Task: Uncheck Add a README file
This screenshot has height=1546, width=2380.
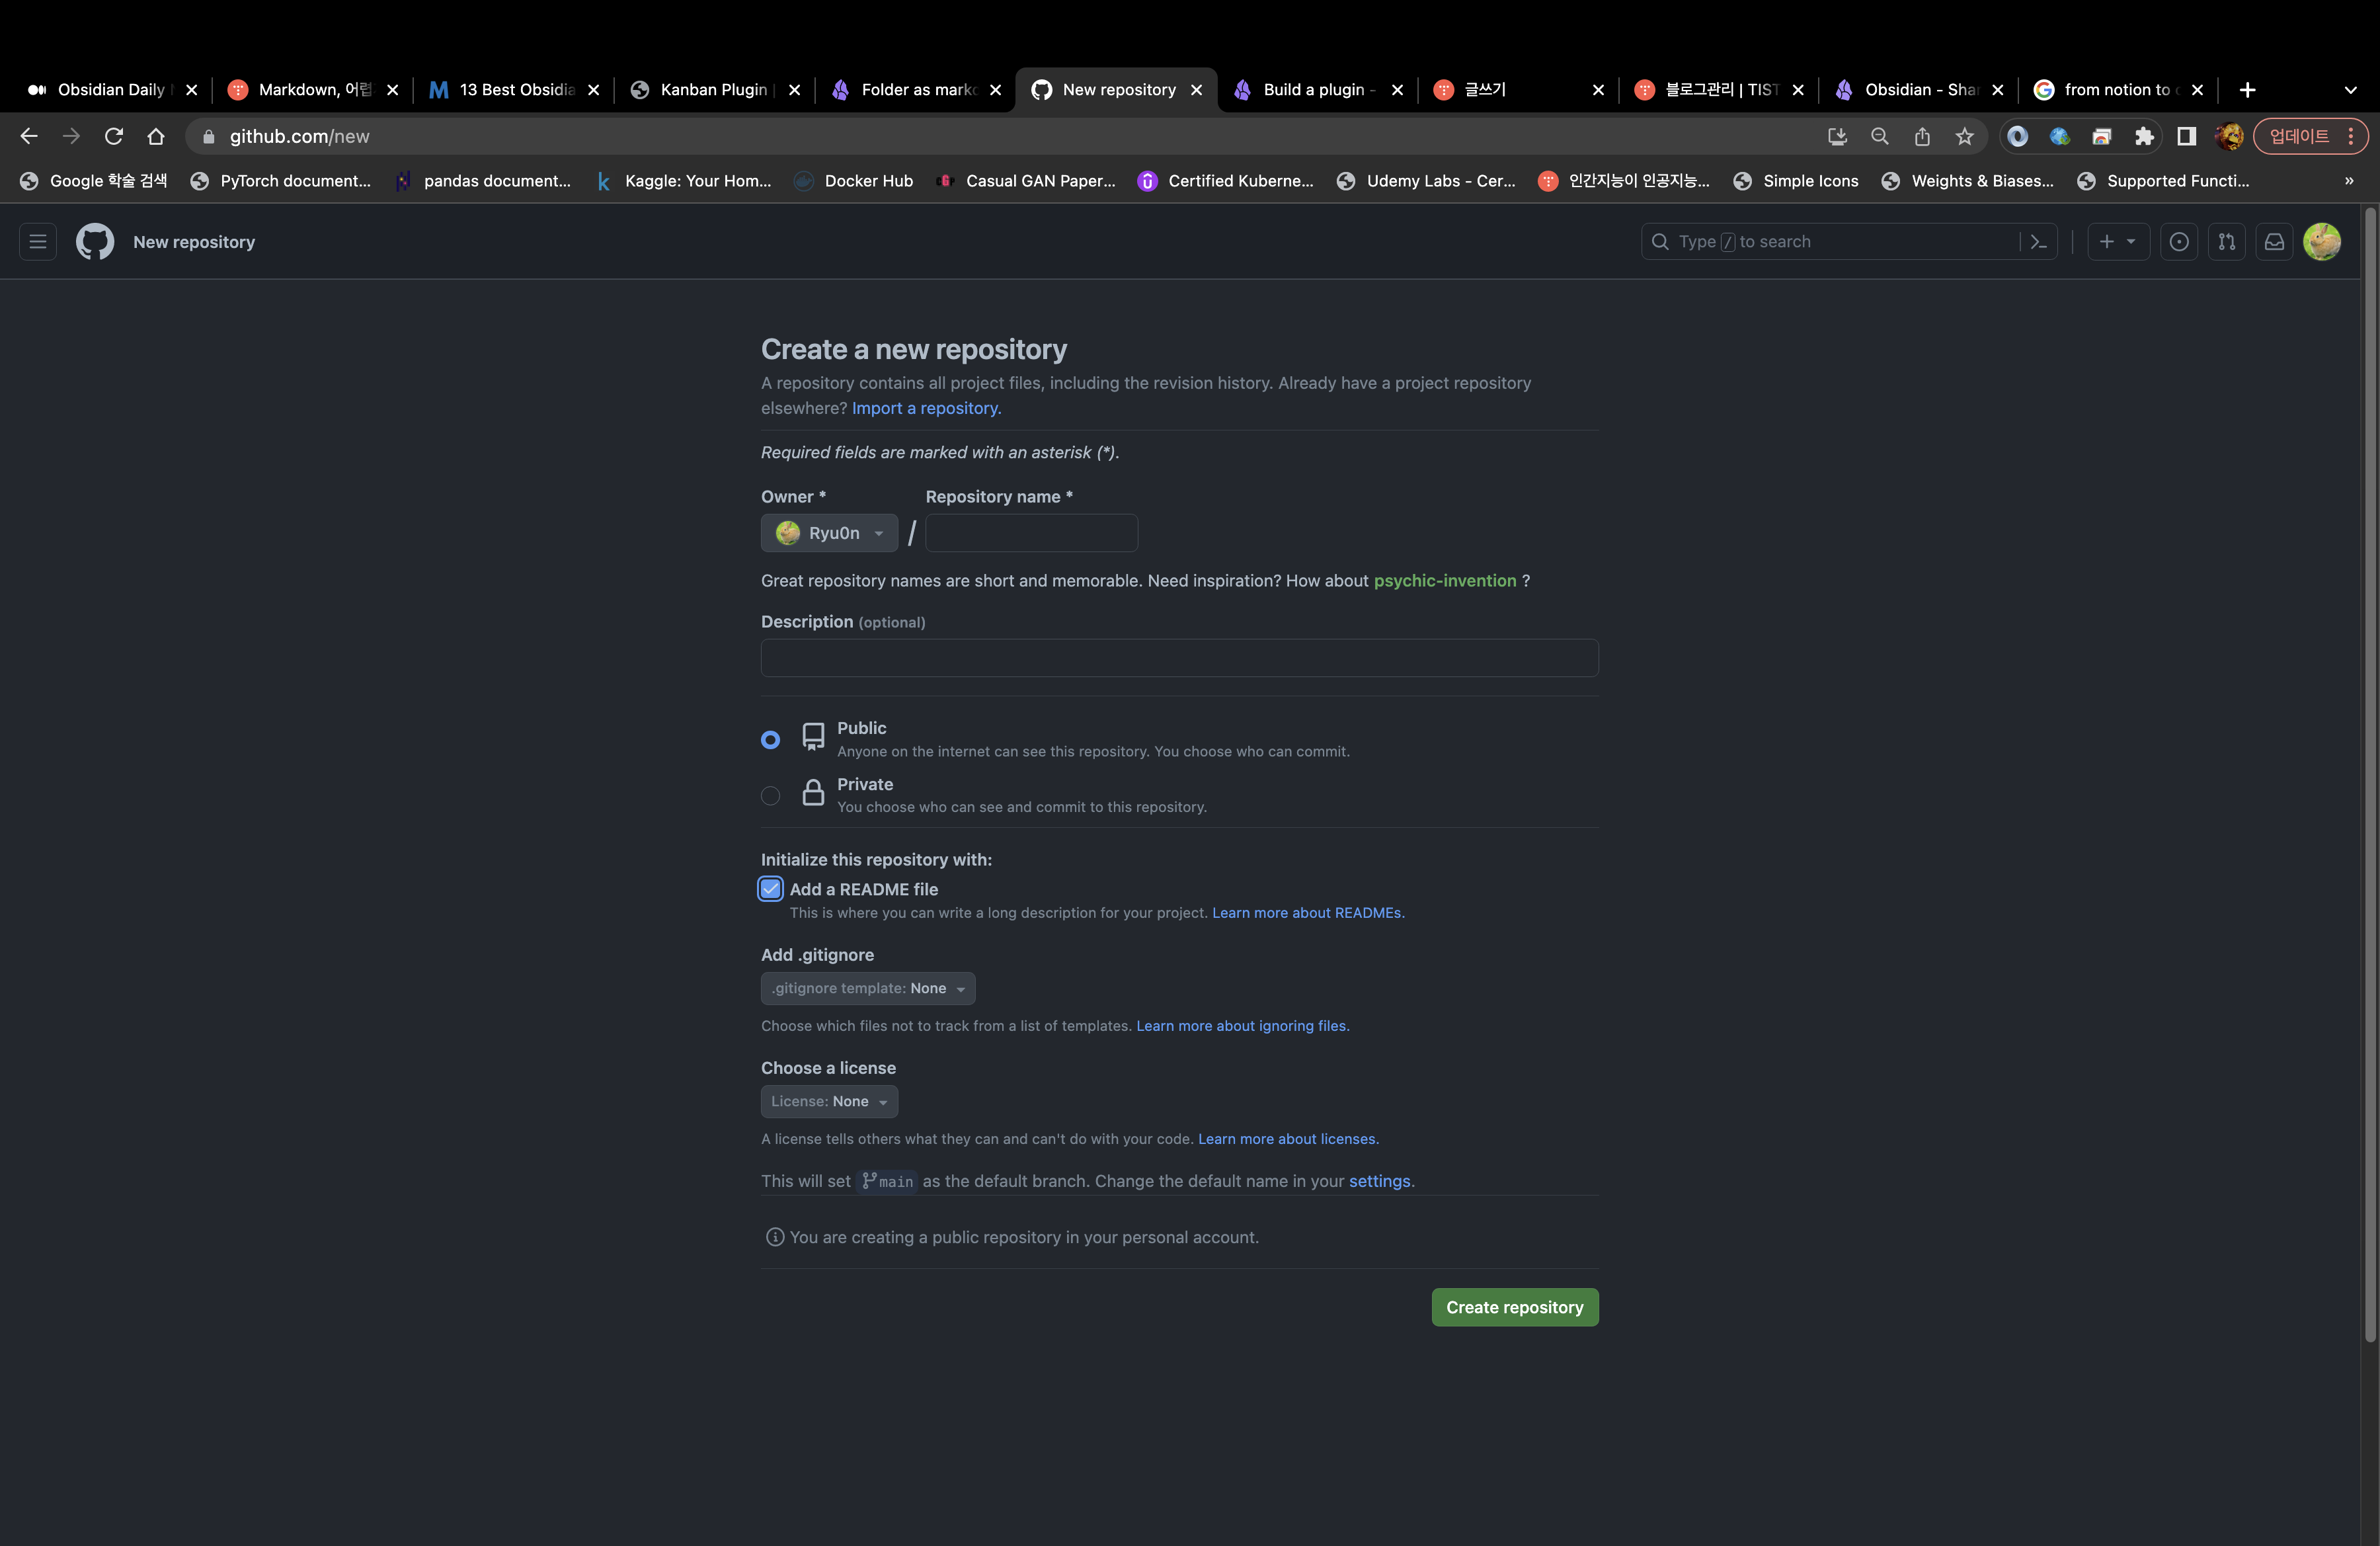Action: pos(770,889)
